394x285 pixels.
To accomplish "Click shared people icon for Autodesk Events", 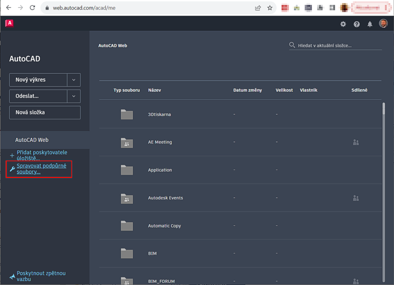I will [x=356, y=198].
